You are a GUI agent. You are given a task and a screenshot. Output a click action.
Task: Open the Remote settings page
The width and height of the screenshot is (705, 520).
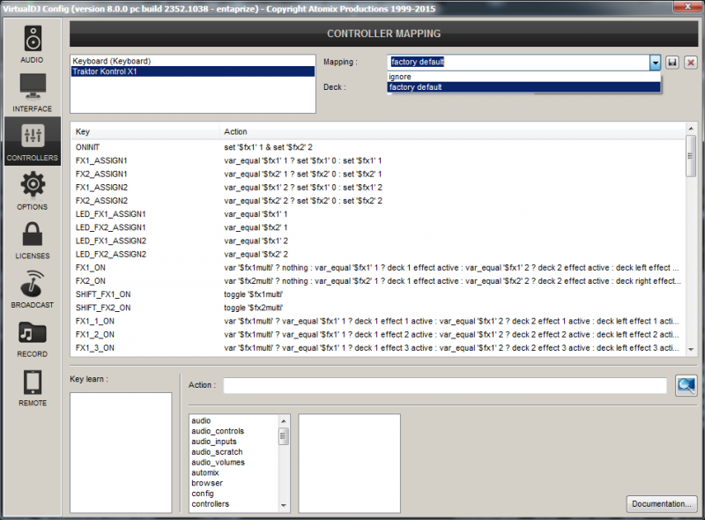click(32, 387)
